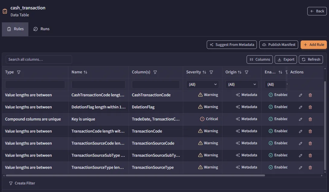The height and width of the screenshot is (192, 329).
Task: Switch to the Runs tab
Action: click(41, 29)
